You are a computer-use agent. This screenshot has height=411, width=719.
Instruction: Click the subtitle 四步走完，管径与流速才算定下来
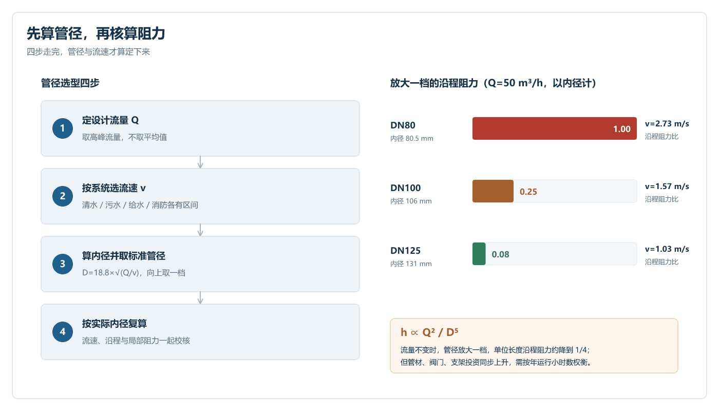coord(88,52)
